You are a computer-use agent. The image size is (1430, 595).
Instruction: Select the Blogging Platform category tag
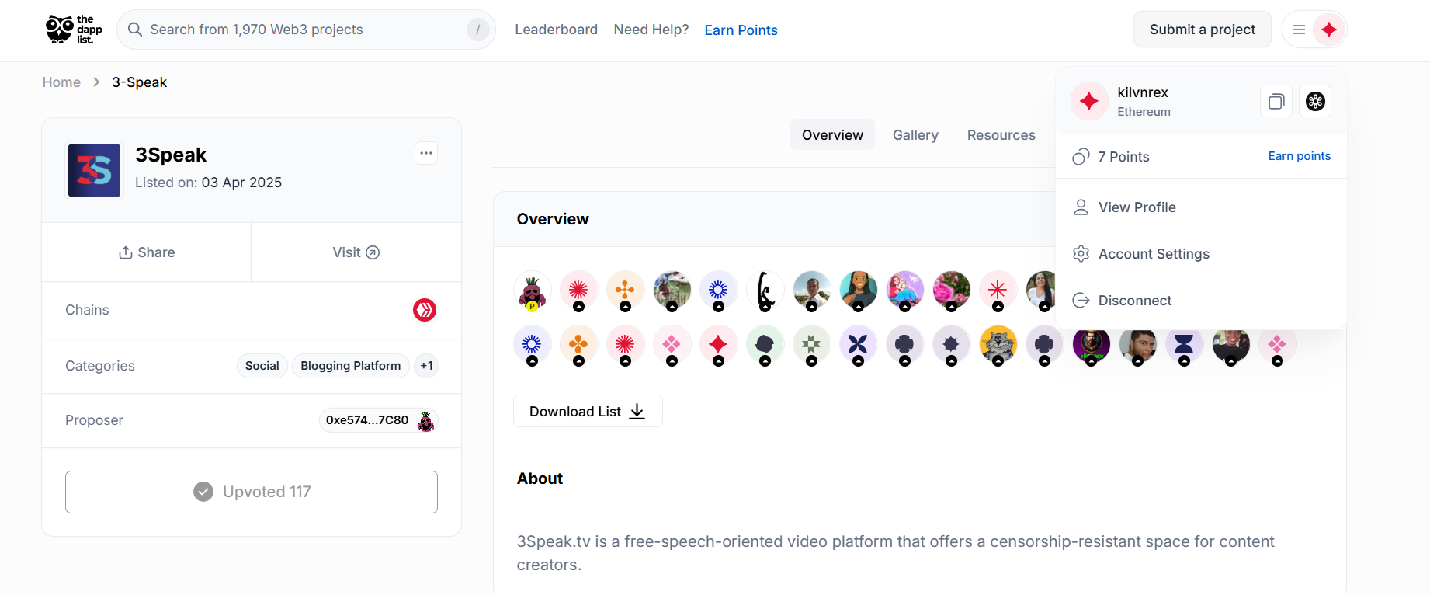click(351, 366)
